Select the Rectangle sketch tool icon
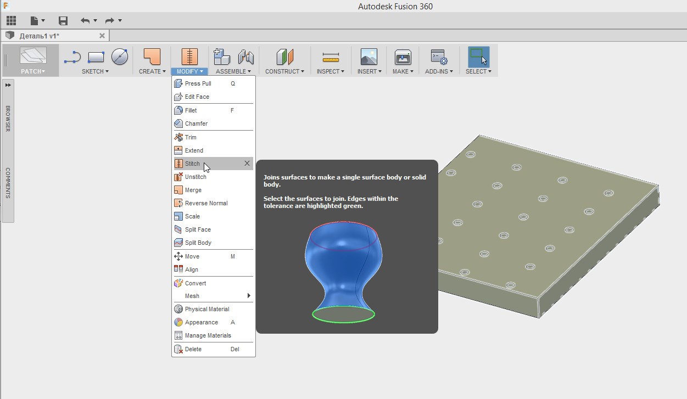This screenshot has width=687, height=399. (x=96, y=57)
